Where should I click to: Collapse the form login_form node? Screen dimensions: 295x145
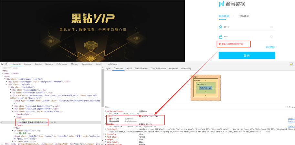pyautogui.click(x=11, y=95)
